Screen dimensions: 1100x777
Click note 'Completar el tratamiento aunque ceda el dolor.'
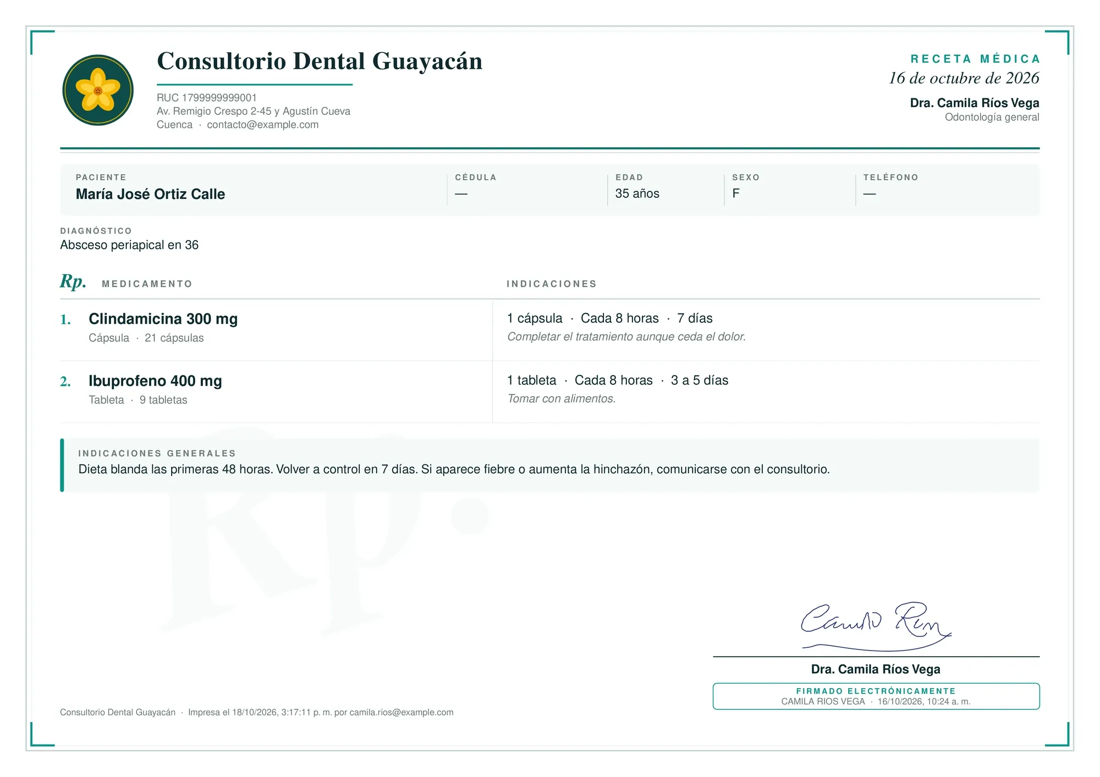[x=626, y=337]
